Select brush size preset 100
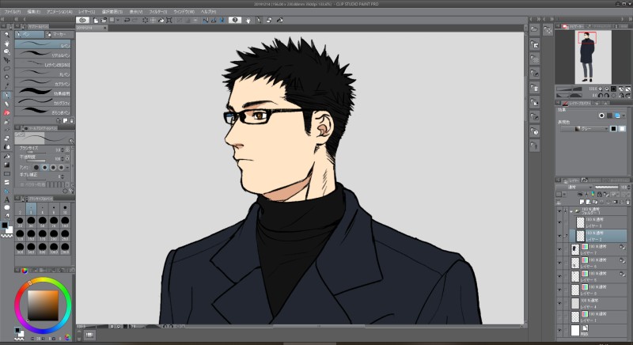Image resolution: width=633 pixels, height=345 pixels. (65, 222)
